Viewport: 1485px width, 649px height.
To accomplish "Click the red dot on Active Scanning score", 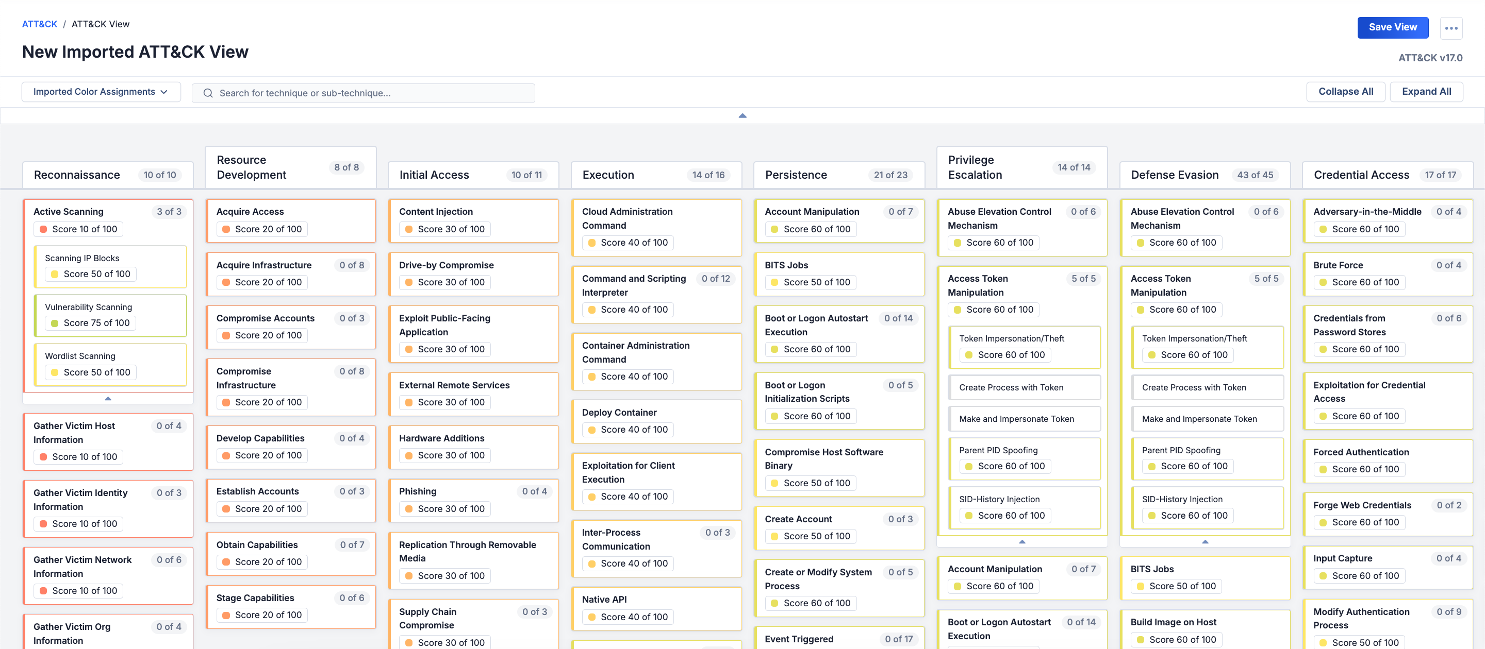I will (x=43, y=229).
